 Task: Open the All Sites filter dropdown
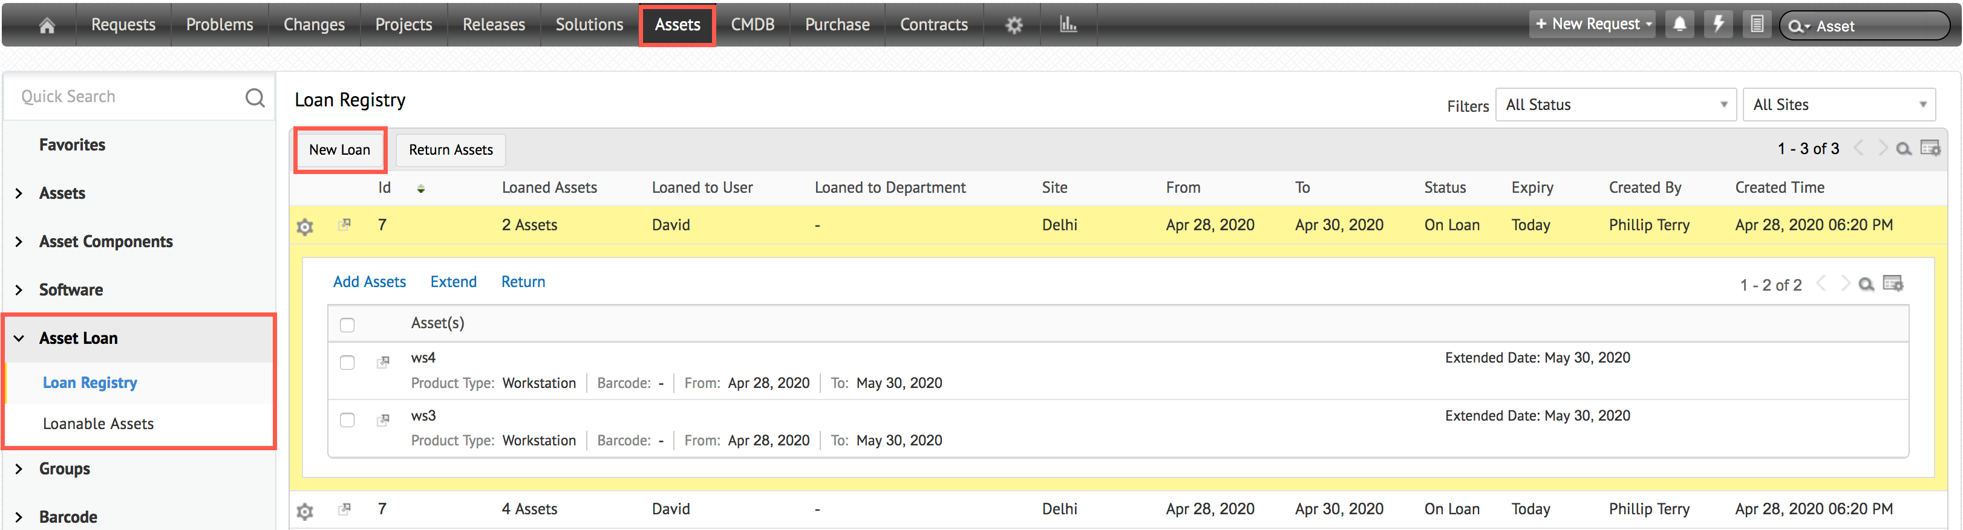[x=1838, y=105]
